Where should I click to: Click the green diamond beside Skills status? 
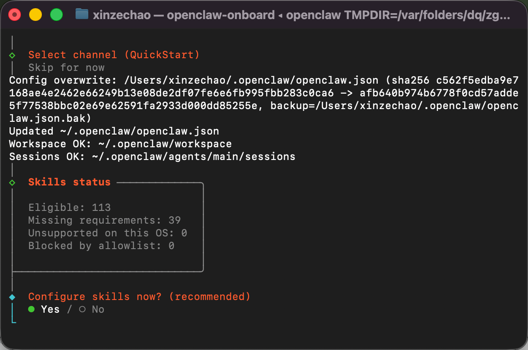12,183
